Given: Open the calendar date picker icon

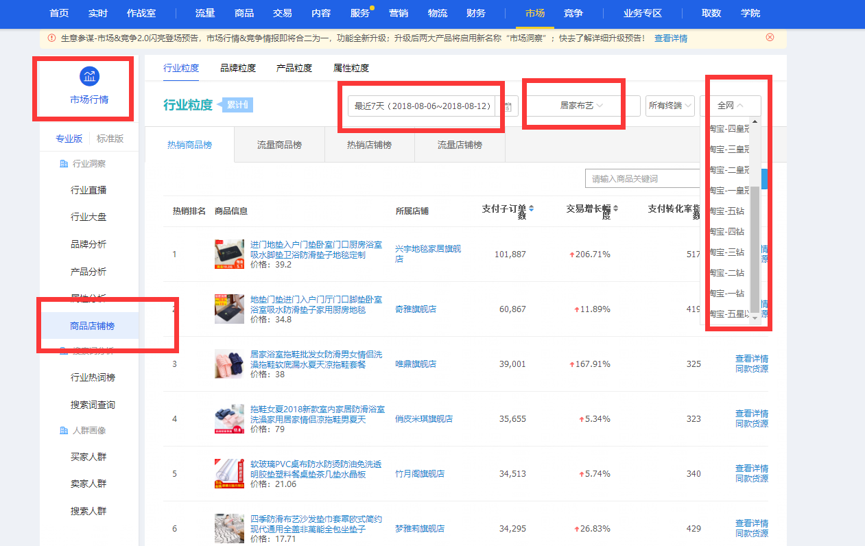Looking at the screenshot, I should 508,106.
